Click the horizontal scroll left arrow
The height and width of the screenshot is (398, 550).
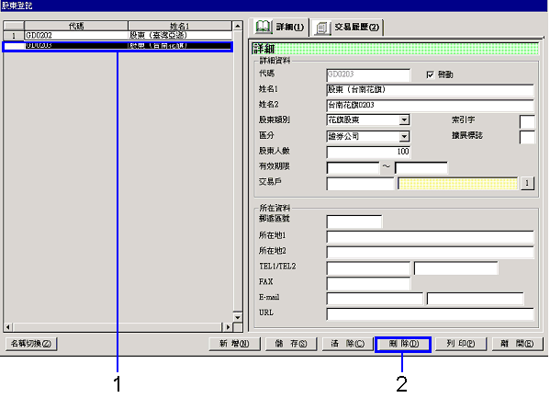[8, 327]
